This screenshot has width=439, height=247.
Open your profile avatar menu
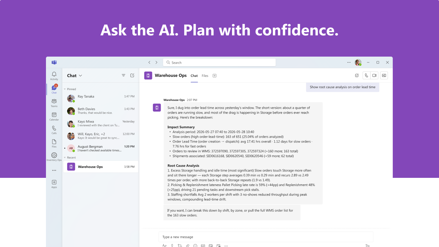358,62
